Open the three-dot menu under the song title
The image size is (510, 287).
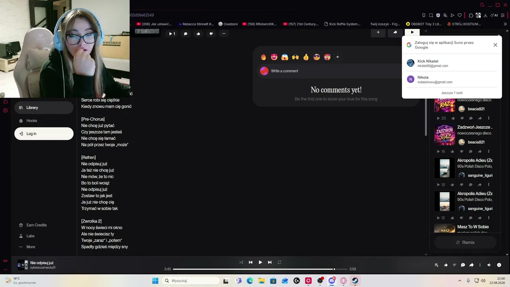click(224, 34)
